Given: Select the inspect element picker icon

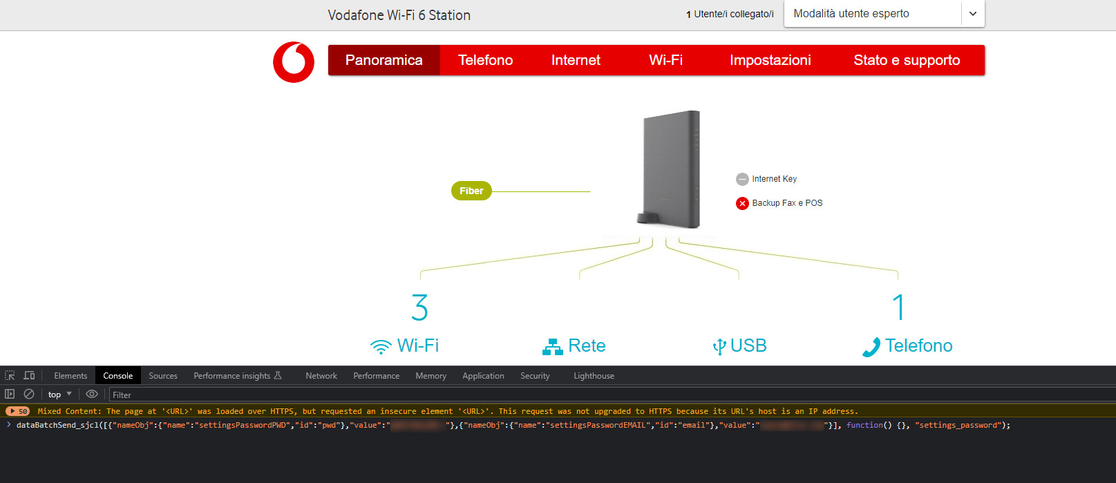Looking at the screenshot, I should [x=10, y=376].
